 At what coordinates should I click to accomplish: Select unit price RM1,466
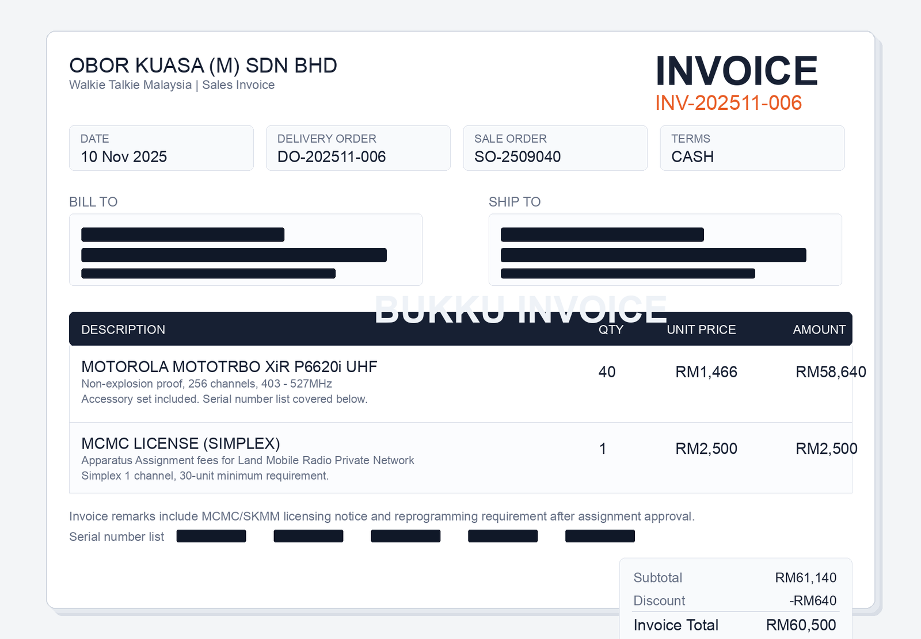tap(706, 372)
